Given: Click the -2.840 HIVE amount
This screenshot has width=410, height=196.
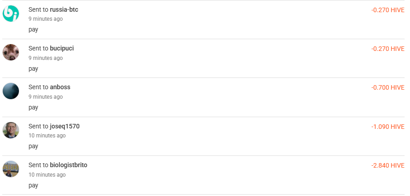Looking at the screenshot, I should point(387,165).
